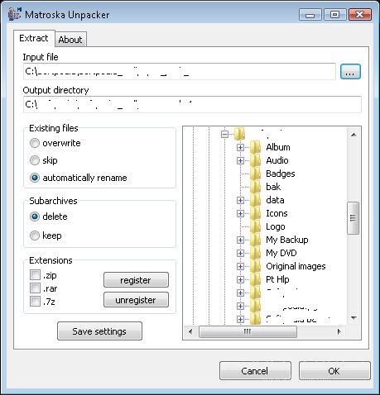
Task: Minimize the Matroska Unpacker window
Action: click(x=310, y=15)
